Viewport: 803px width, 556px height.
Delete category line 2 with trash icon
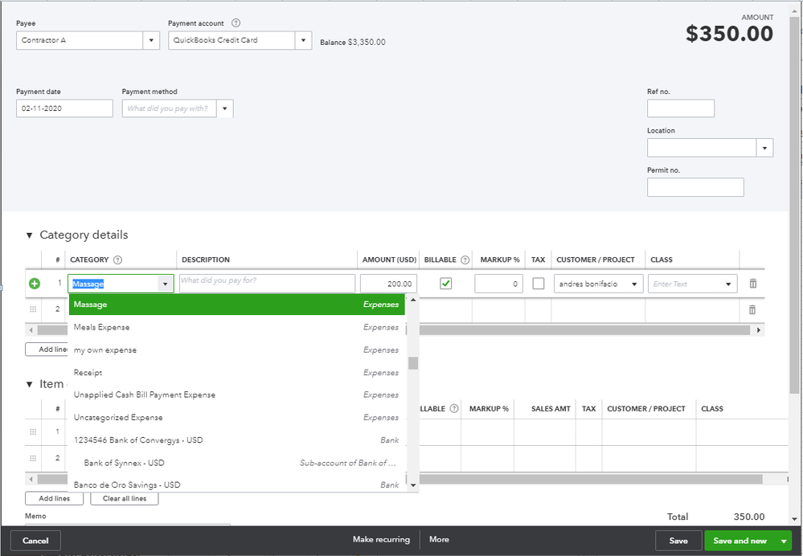point(752,309)
